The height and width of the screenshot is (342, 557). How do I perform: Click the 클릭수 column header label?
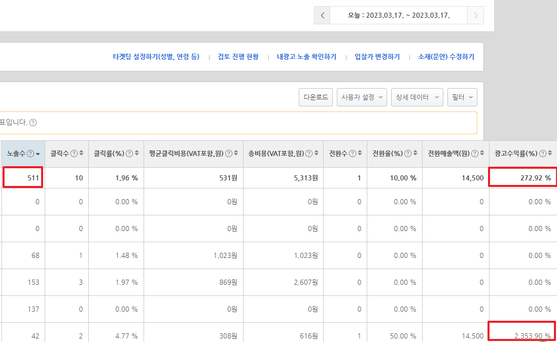coord(60,154)
